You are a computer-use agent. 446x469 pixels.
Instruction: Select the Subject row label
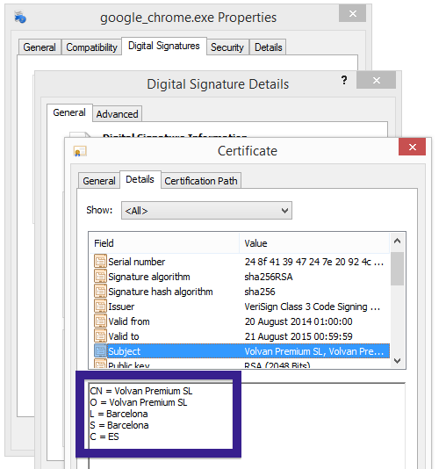pyautogui.click(x=124, y=351)
